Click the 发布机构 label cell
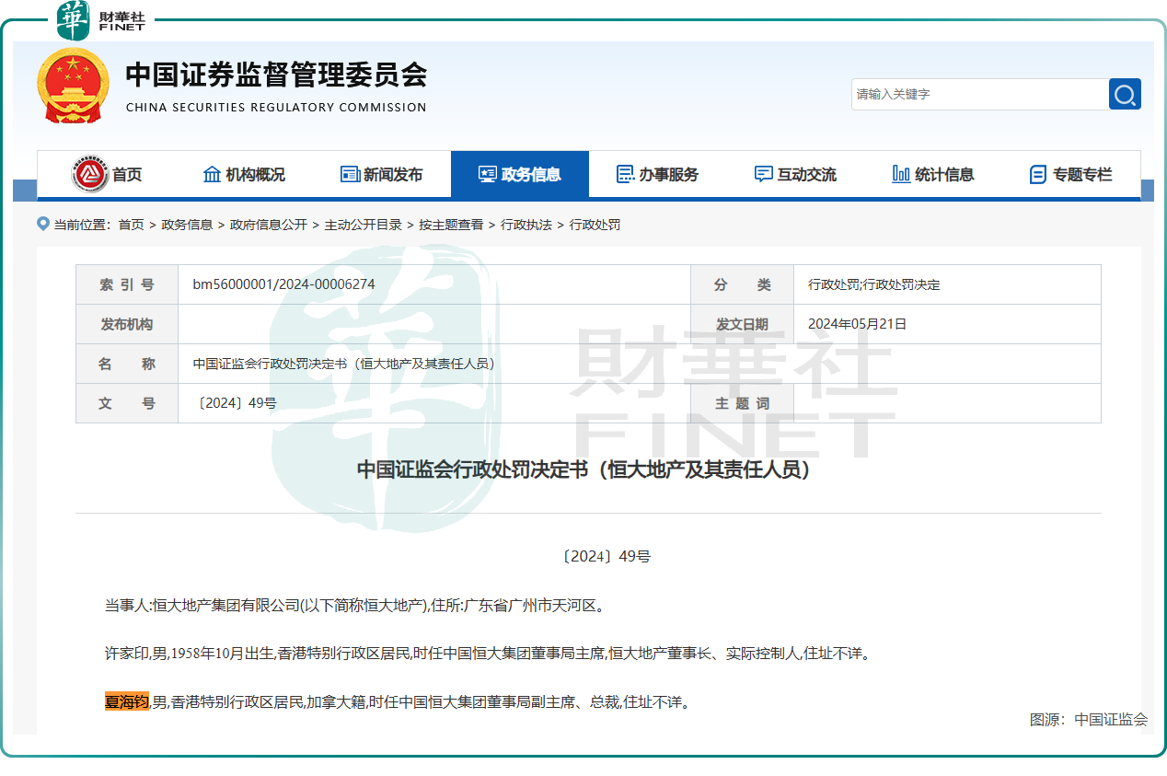Image resolution: width=1167 pixels, height=776 pixels. tap(127, 324)
